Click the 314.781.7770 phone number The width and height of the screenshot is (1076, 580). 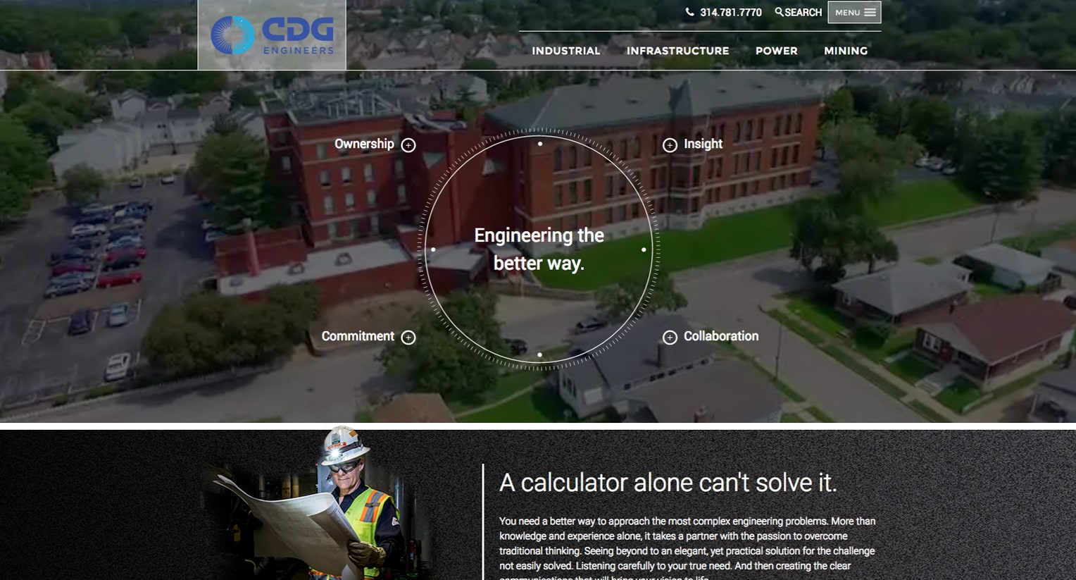pos(731,13)
